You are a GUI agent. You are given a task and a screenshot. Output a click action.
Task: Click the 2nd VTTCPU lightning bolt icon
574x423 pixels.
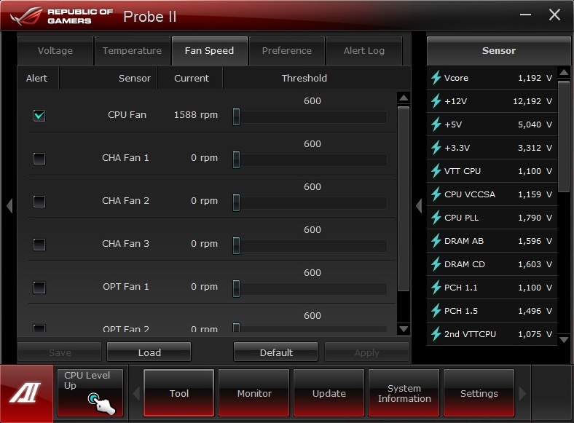436,334
